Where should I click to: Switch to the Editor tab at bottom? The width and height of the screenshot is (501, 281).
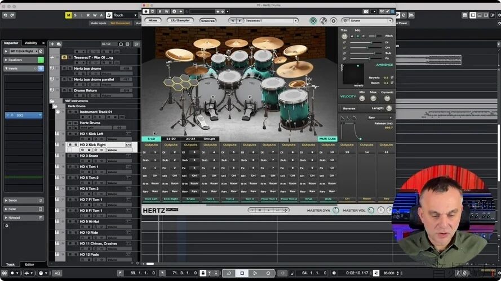(30, 265)
